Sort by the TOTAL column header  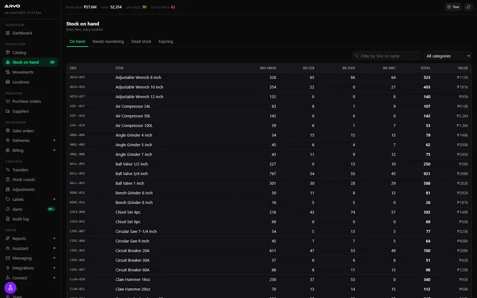425,68
